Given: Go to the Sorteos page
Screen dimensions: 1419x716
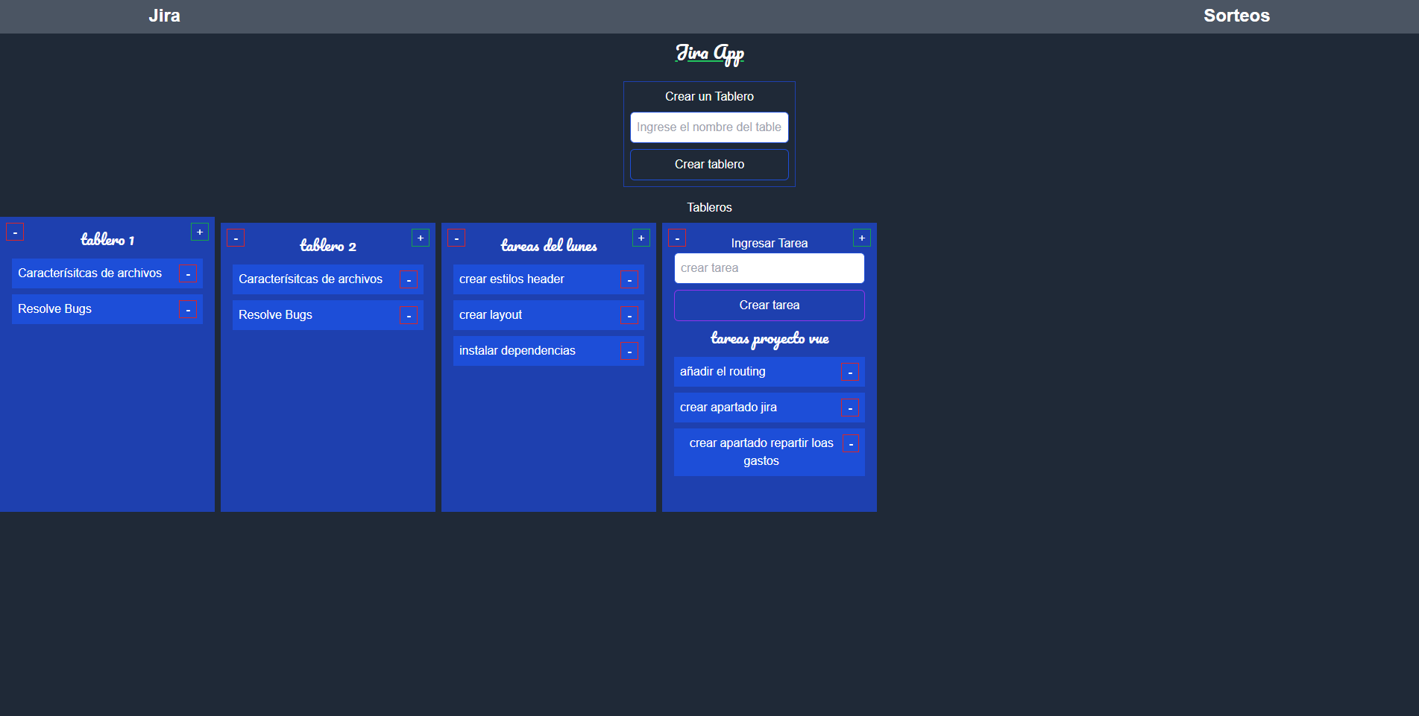Looking at the screenshot, I should click(1236, 16).
